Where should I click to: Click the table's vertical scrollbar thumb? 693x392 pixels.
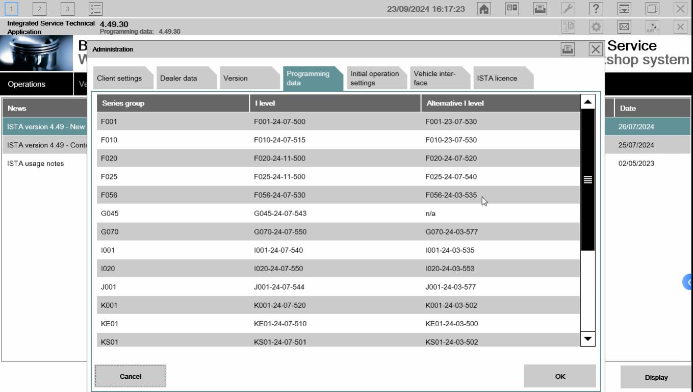[588, 179]
